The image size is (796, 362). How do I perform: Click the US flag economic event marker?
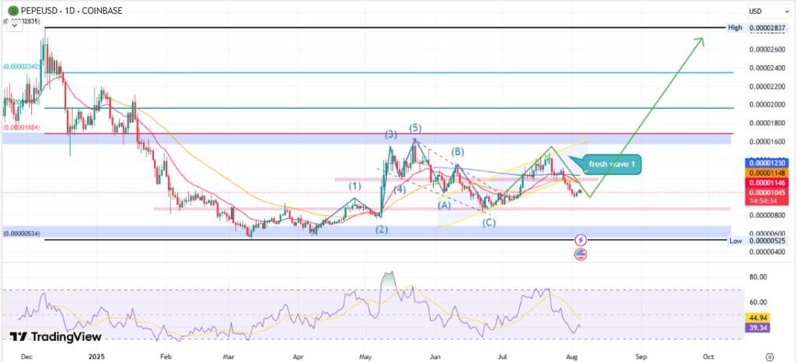(x=581, y=255)
